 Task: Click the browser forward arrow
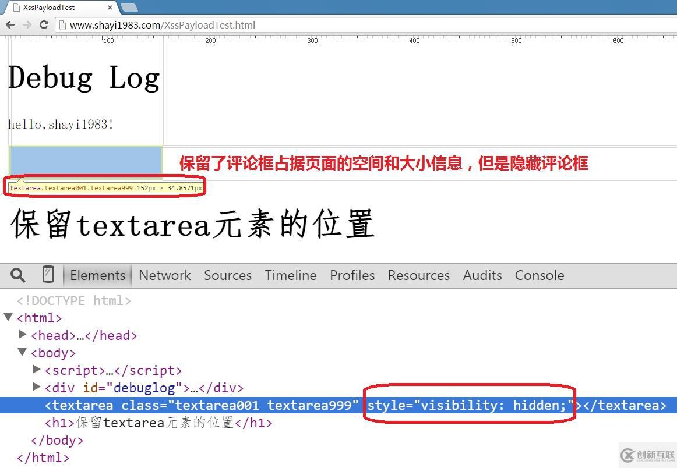pos(27,24)
